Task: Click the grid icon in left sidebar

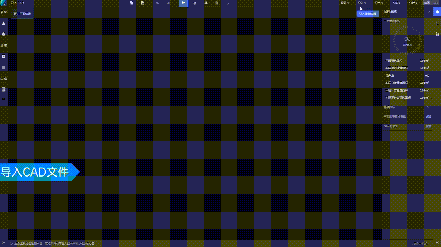Action: [x=4, y=67]
